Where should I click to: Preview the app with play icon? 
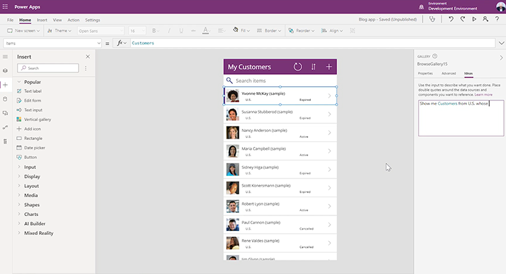(474, 20)
